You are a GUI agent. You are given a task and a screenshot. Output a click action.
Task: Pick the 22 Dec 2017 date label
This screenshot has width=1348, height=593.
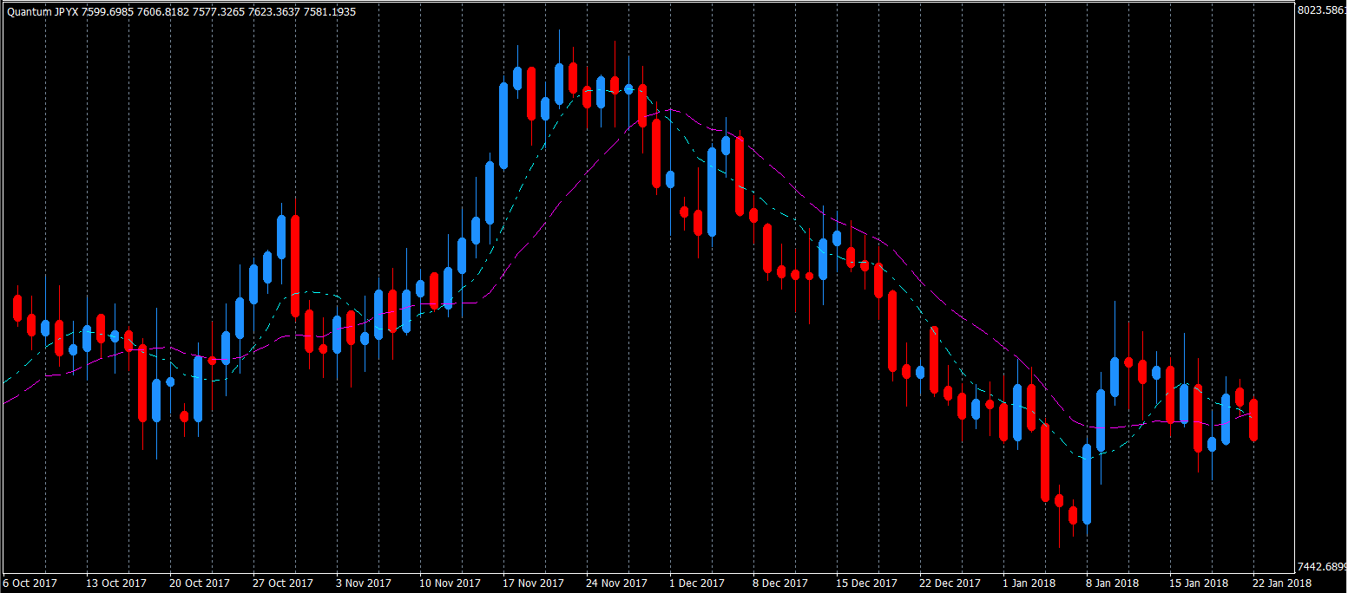[950, 583]
